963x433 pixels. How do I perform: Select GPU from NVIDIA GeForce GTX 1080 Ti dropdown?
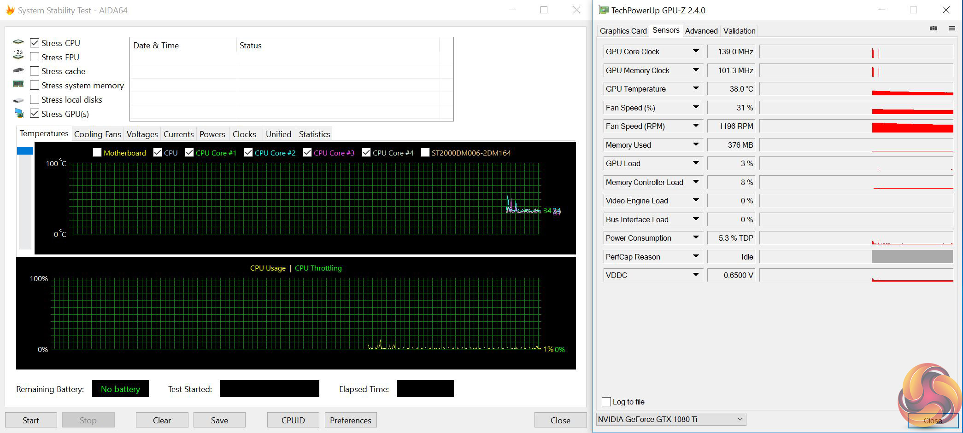pos(671,419)
